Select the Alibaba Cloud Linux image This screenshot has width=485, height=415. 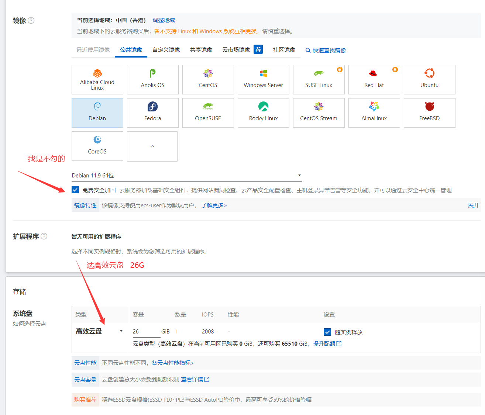(97, 80)
